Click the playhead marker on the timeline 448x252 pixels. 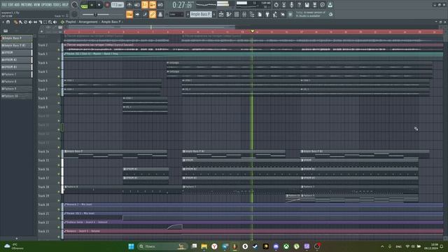252,31
